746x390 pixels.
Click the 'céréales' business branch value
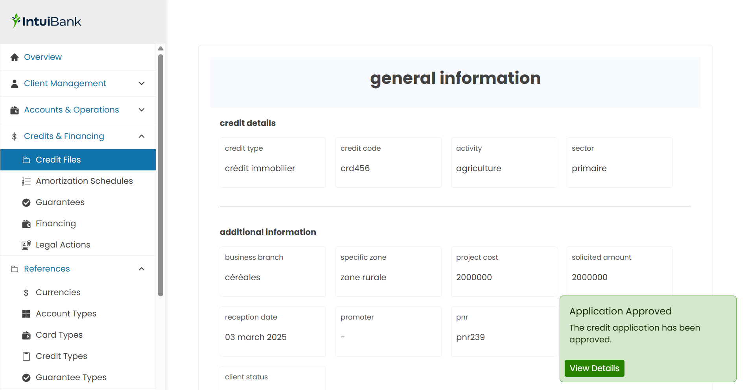click(243, 277)
